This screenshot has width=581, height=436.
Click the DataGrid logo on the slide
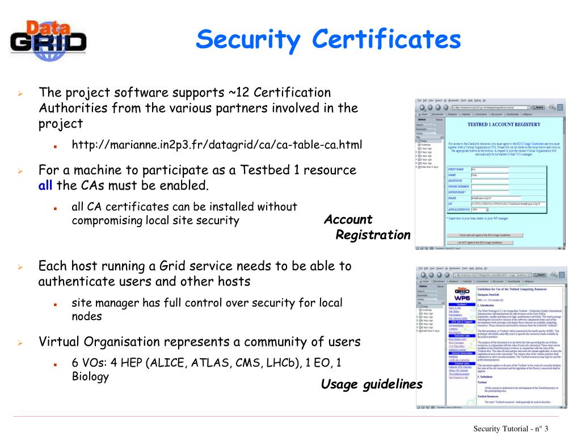tap(48, 40)
